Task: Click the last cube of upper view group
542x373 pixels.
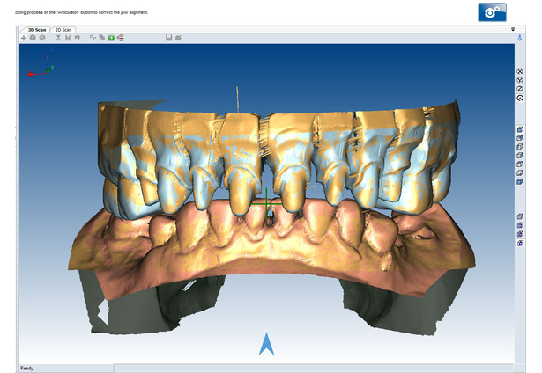Action: pyautogui.click(x=520, y=181)
